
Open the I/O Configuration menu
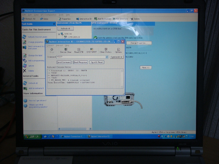pyautogui.click(x=49, y=15)
